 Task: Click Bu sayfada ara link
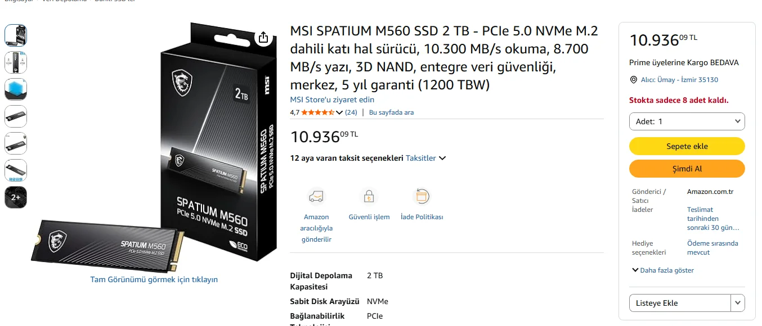pos(391,112)
